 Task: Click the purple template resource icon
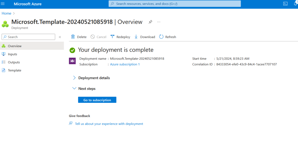click(x=72, y=61)
